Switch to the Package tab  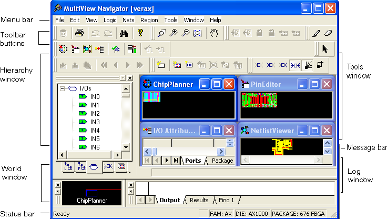(222, 161)
